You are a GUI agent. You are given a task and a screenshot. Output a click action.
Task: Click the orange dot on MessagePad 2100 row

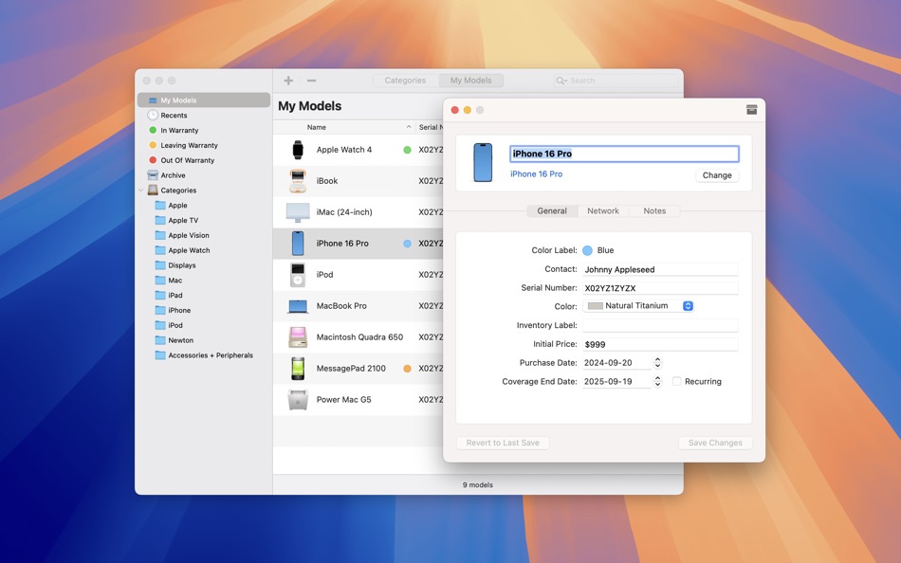click(408, 369)
